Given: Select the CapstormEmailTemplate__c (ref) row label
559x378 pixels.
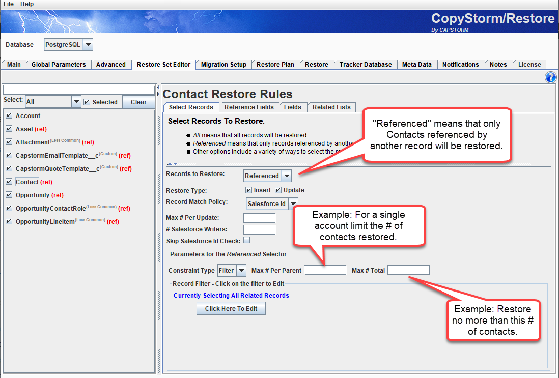Looking at the screenshot, I should point(73,155).
